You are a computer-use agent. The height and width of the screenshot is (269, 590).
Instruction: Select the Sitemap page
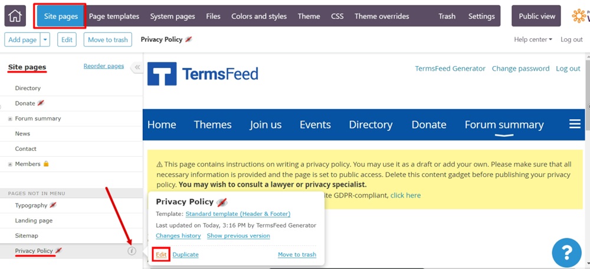tap(27, 235)
